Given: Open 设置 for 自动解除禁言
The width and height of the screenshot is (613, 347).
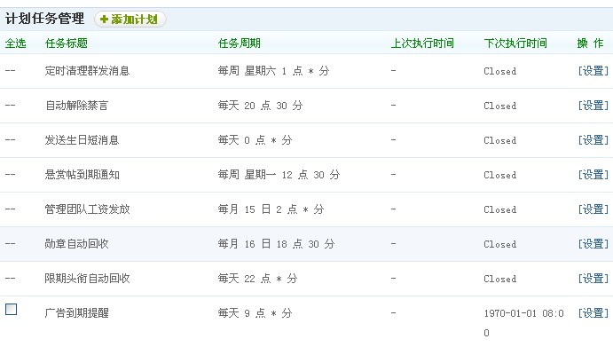Looking at the screenshot, I should pyautogui.click(x=593, y=106).
